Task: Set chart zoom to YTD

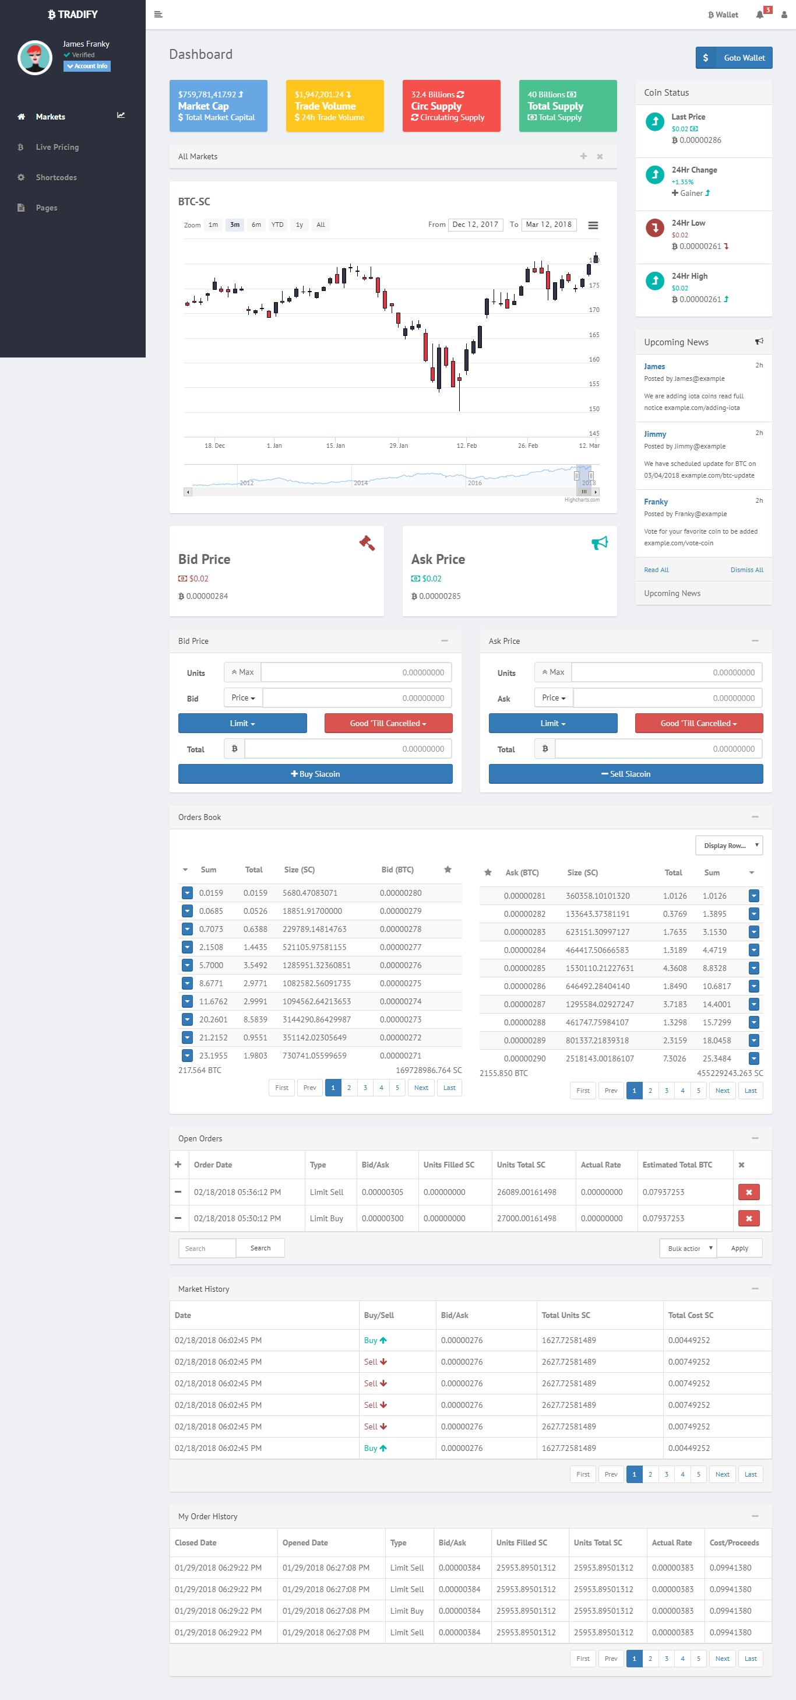Action: 277,225
